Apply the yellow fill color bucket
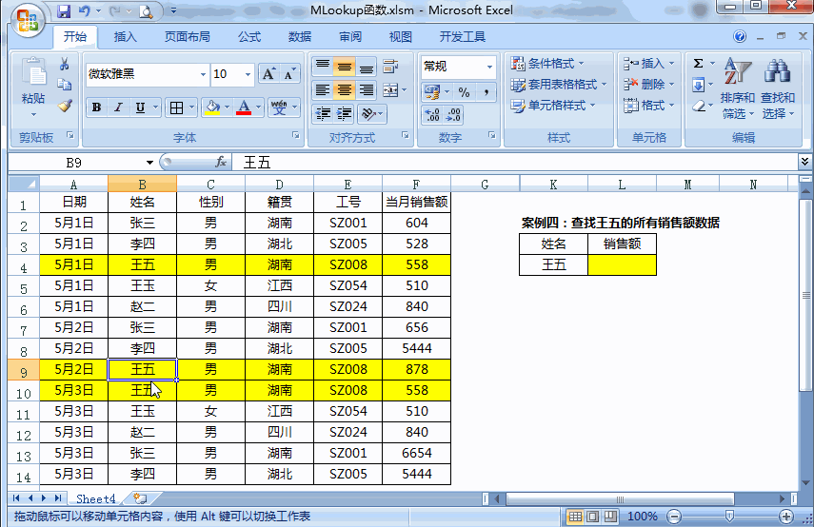The width and height of the screenshot is (814, 527). [212, 107]
